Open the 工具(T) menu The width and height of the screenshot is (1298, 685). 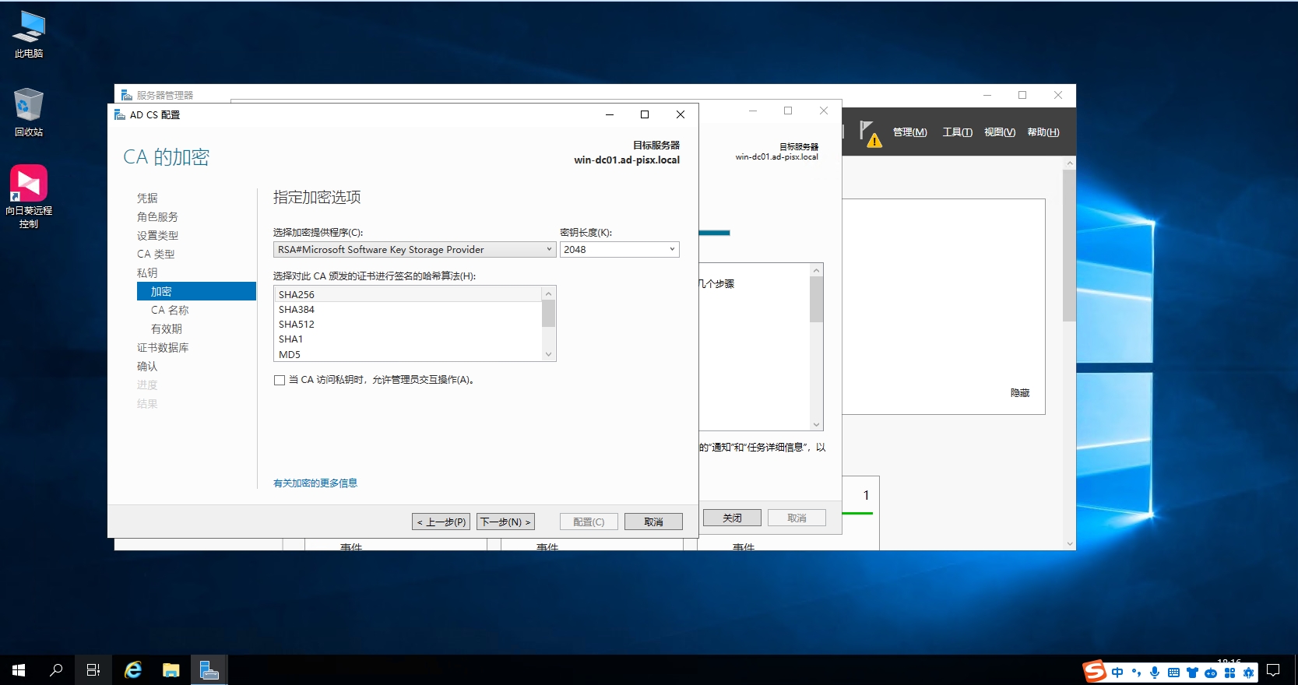[957, 132]
